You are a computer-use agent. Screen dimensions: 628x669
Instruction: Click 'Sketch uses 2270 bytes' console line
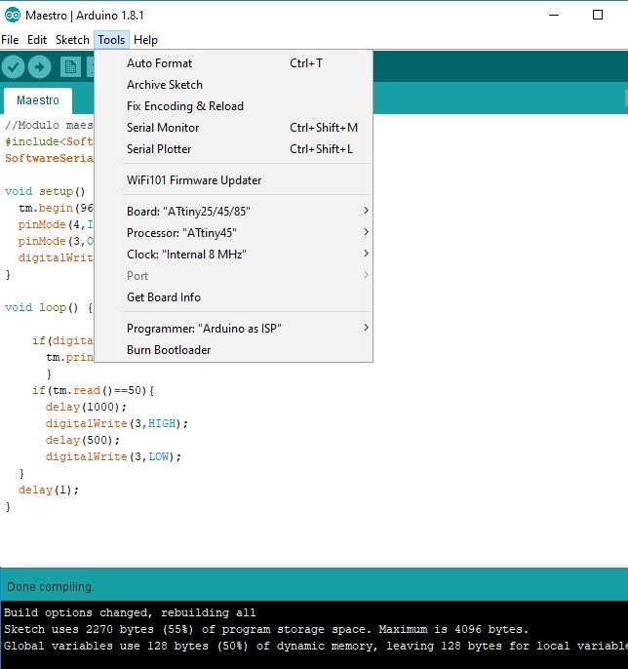point(266,629)
